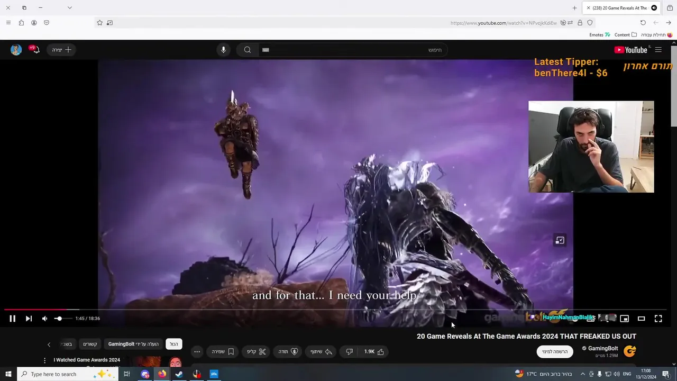677x381 pixels.
Task: Select the הכול filter chip
Action: pos(174,344)
